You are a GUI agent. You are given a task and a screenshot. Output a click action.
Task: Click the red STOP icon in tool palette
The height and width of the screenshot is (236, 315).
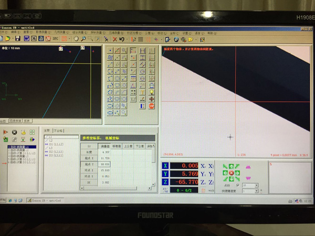(x=152, y=105)
